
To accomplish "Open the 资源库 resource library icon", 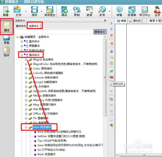I will click(x=132, y=10).
